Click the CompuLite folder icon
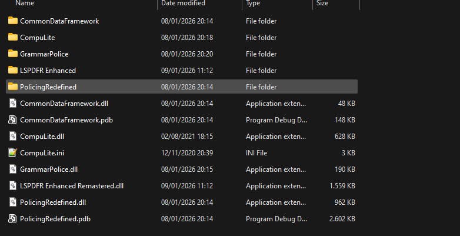Image resolution: width=460 pixels, height=236 pixels. pos(12,37)
